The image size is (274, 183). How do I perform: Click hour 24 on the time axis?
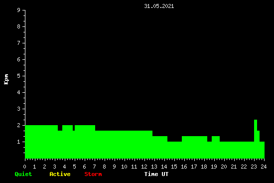point(264,167)
